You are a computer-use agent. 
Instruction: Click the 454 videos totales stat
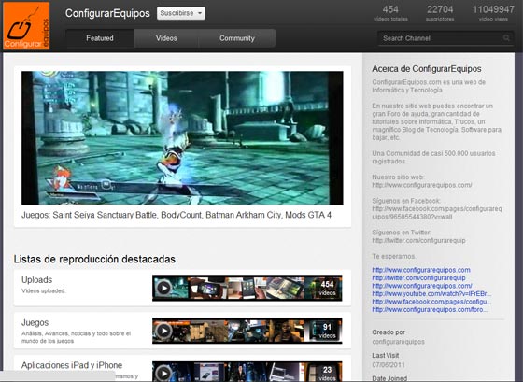[390, 13]
